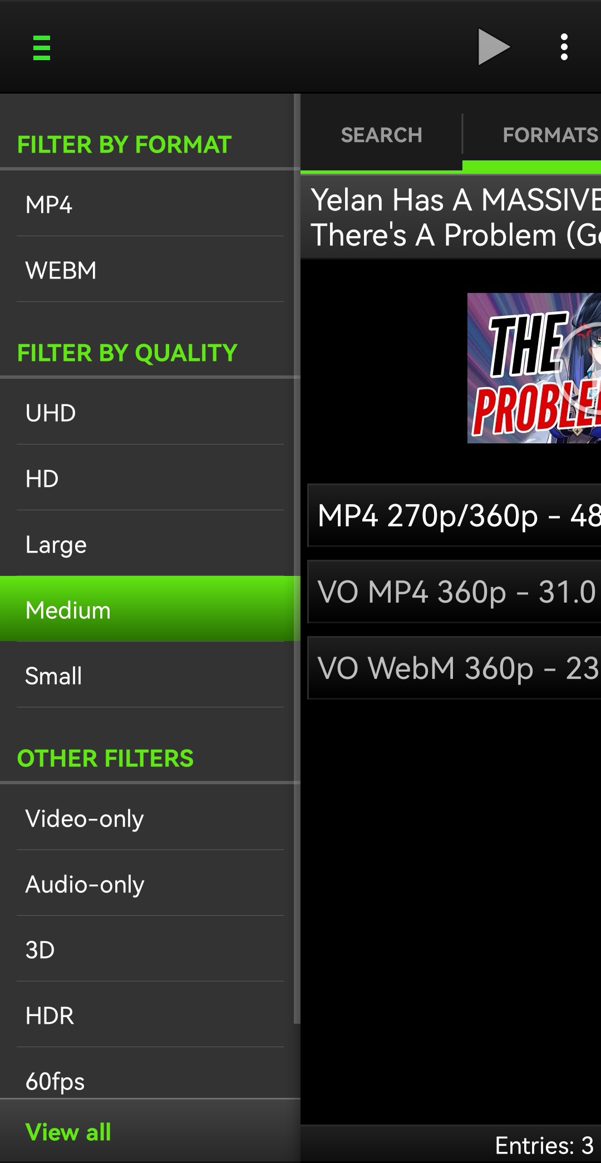This screenshot has width=601, height=1163.
Task: Open the three-dot overflow menu
Action: point(564,47)
